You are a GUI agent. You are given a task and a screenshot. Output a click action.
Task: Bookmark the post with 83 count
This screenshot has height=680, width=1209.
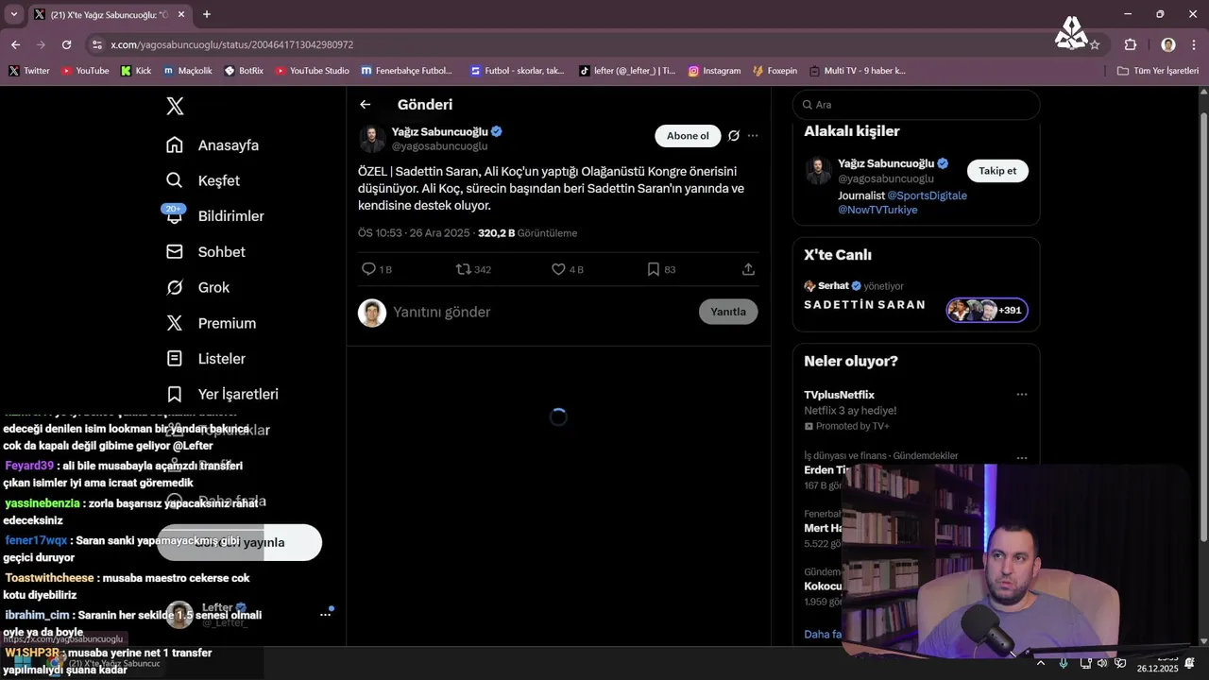coord(653,269)
